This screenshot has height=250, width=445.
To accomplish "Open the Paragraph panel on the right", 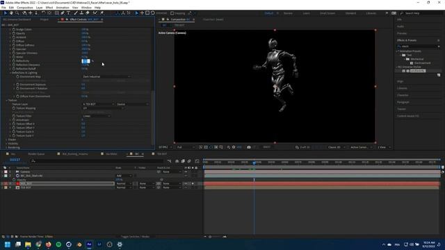I will [x=403, y=102].
